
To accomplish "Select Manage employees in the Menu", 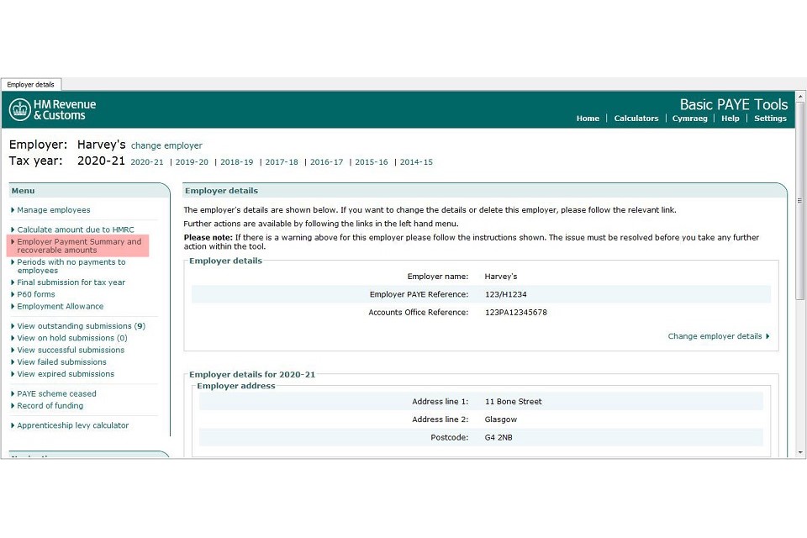I will (53, 209).
